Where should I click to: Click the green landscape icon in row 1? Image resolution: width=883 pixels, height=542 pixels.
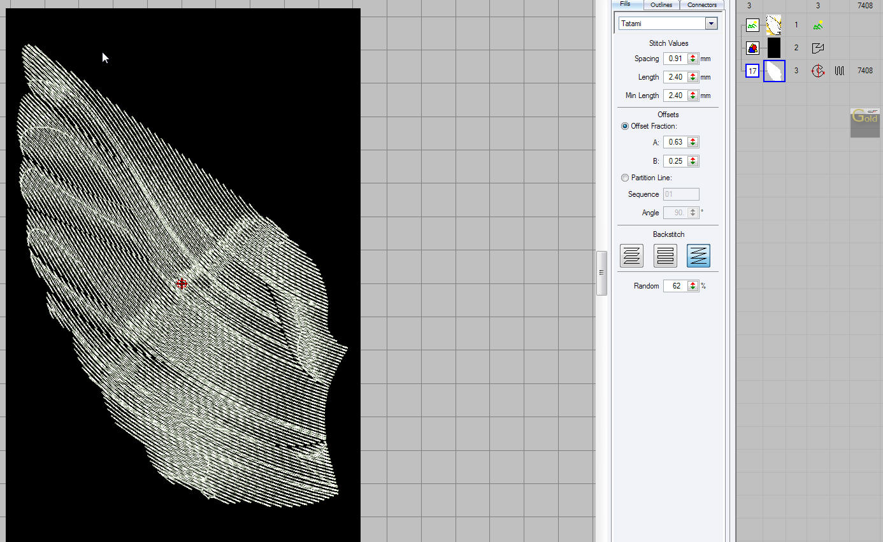tap(818, 25)
